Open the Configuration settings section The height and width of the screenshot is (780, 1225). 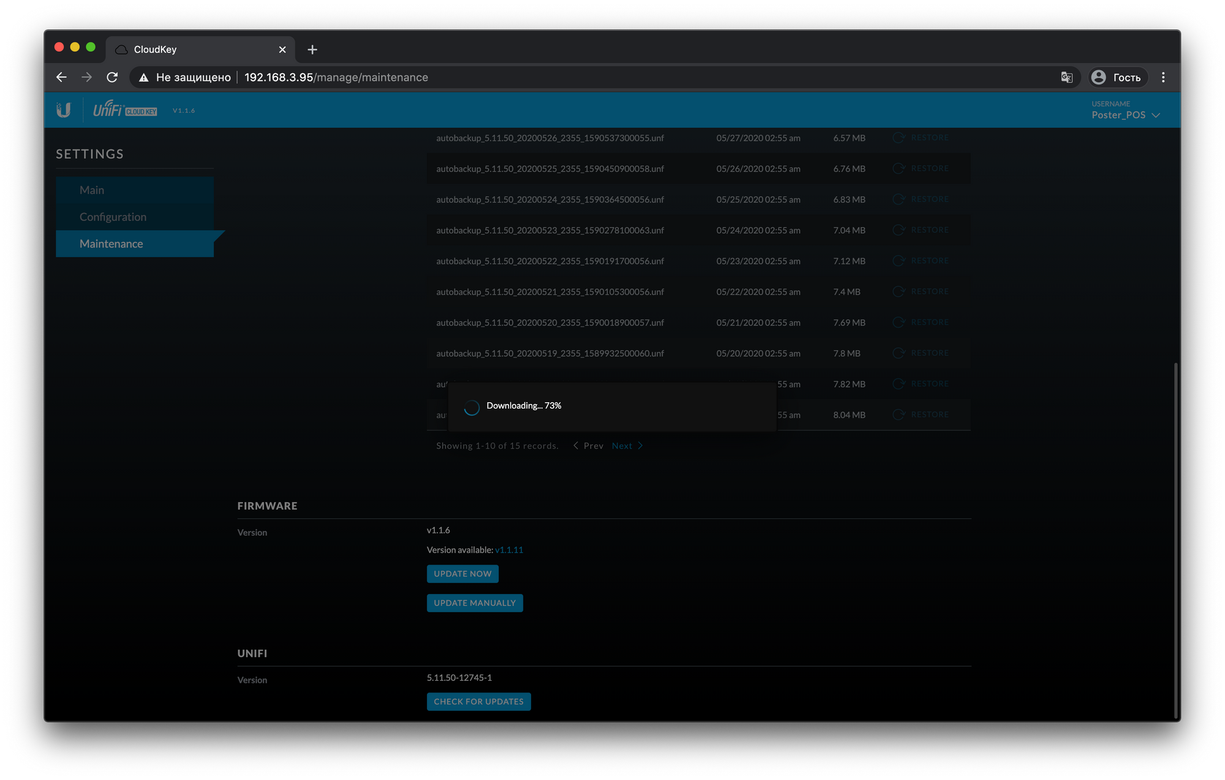135,217
